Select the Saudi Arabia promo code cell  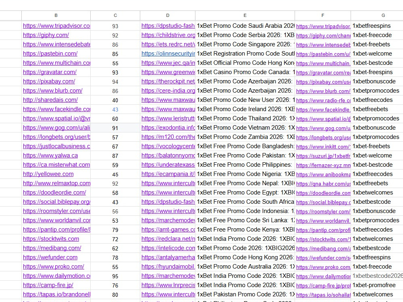click(245, 26)
